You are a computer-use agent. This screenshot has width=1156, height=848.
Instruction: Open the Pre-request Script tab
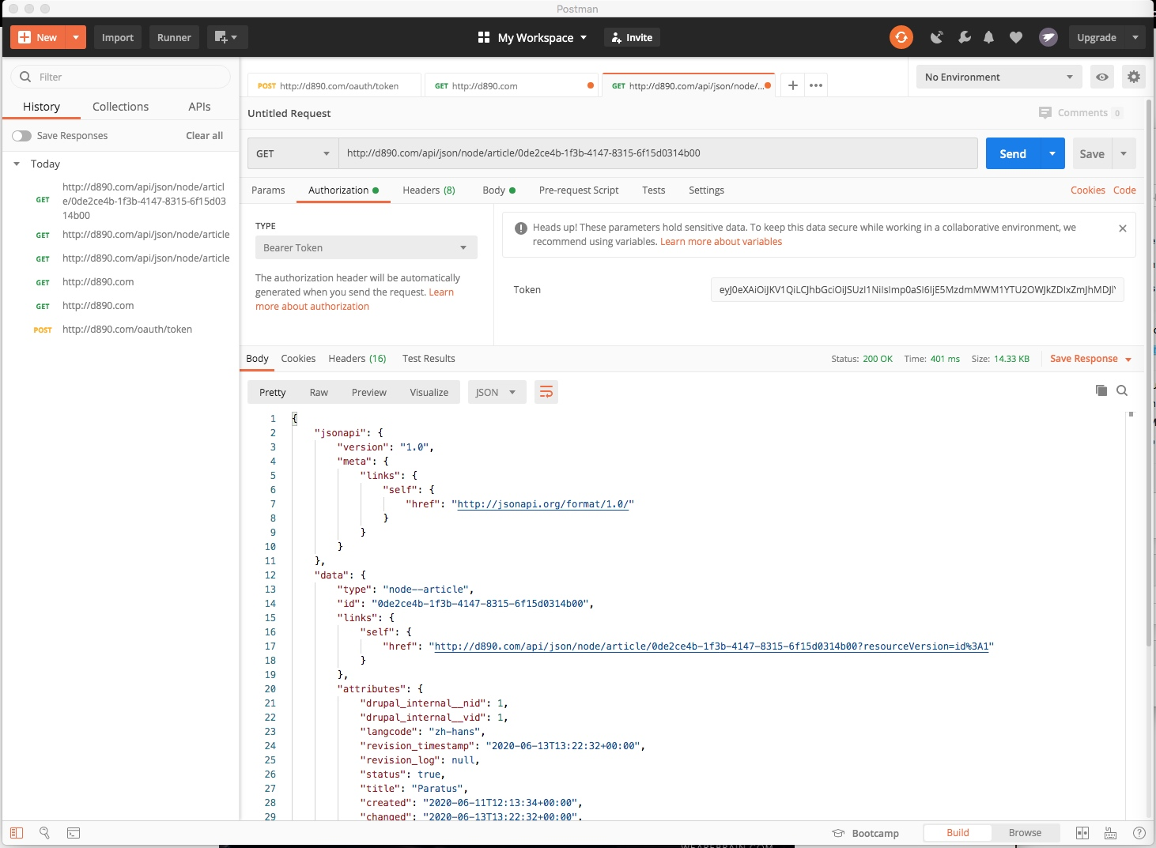click(x=579, y=190)
